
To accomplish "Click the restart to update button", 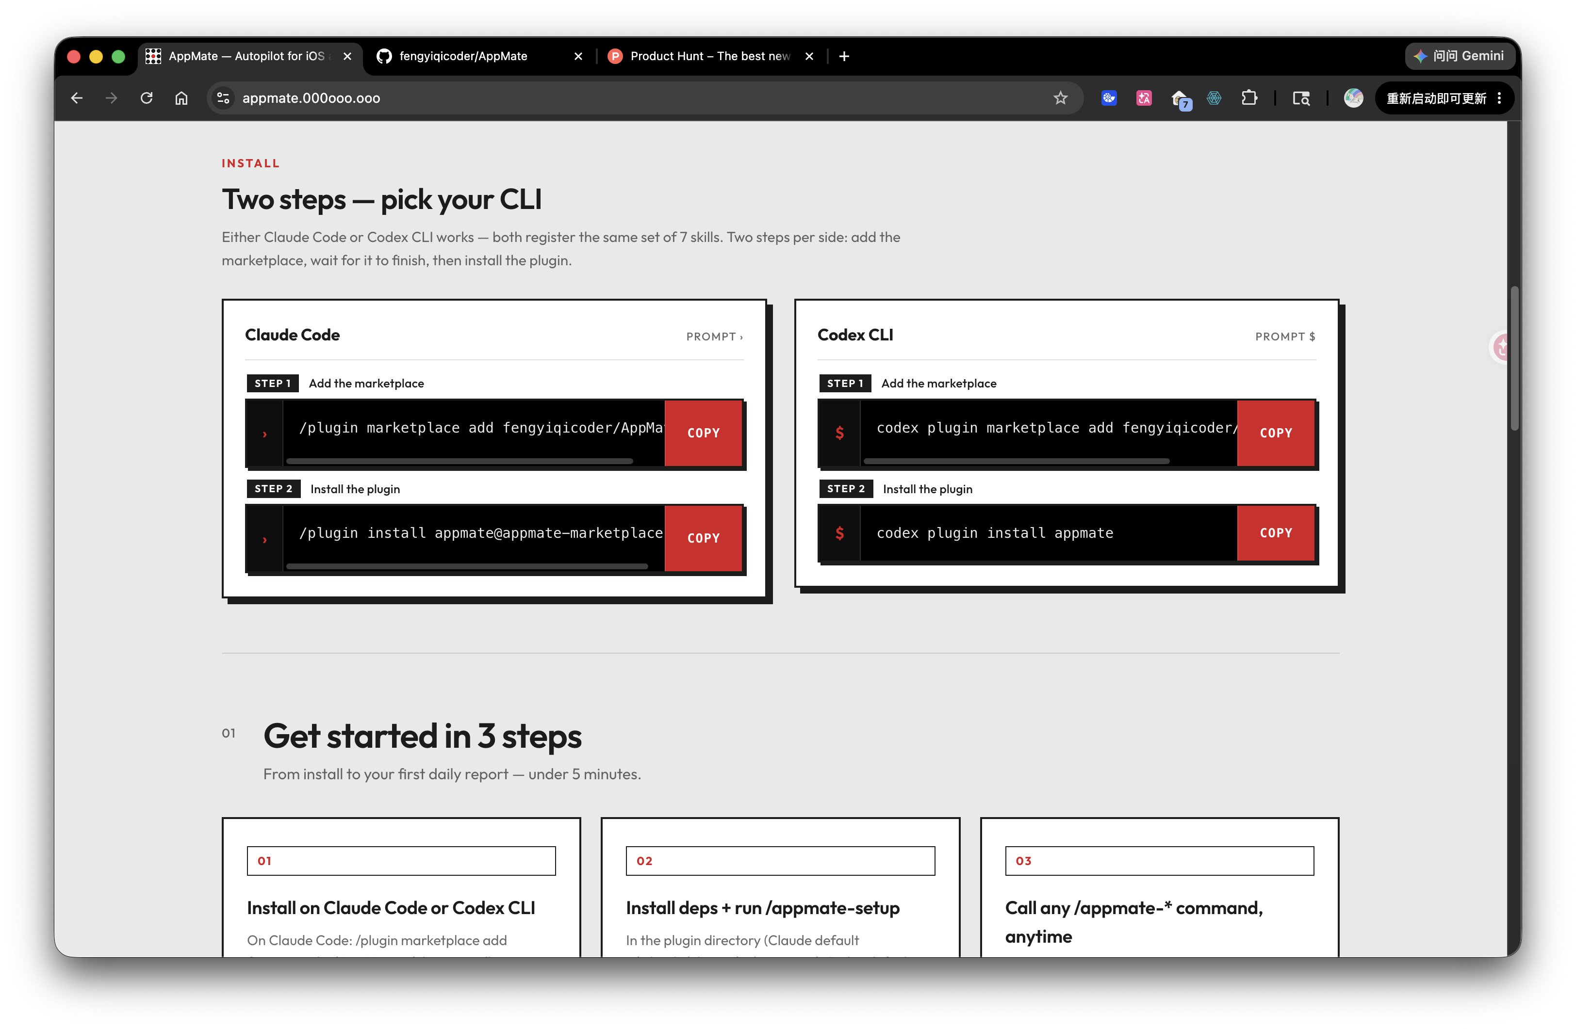I will (x=1444, y=98).
